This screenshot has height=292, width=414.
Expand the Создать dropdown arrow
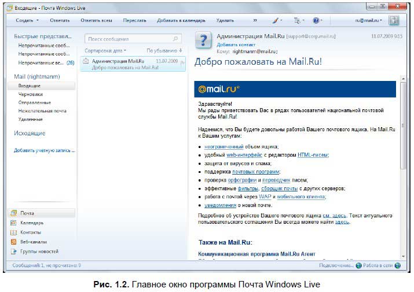point(38,20)
